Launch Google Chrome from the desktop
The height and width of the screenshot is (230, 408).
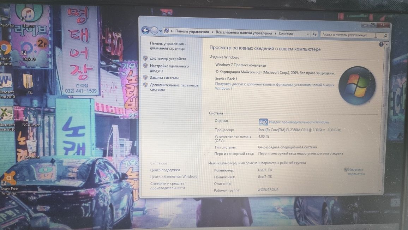(x=5, y=53)
